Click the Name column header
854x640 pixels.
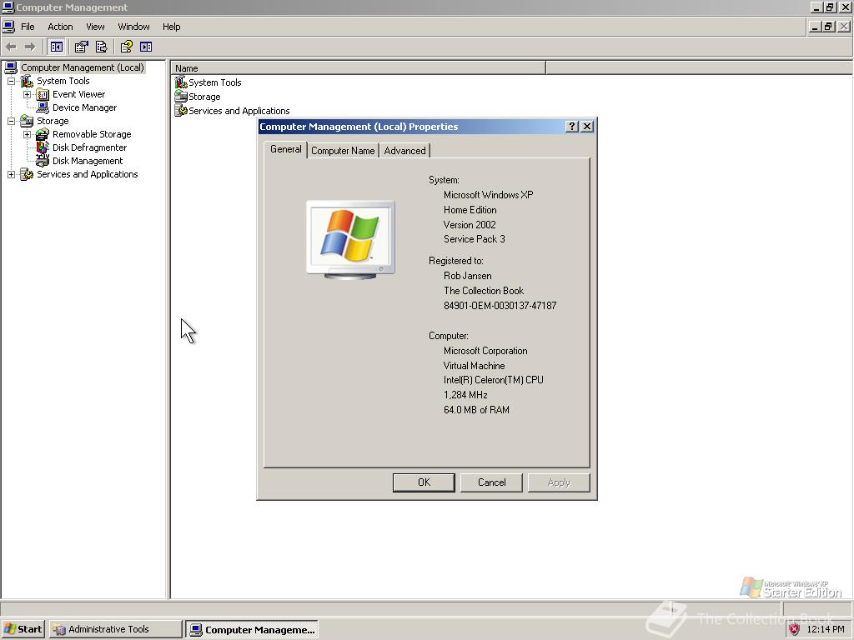click(x=359, y=68)
